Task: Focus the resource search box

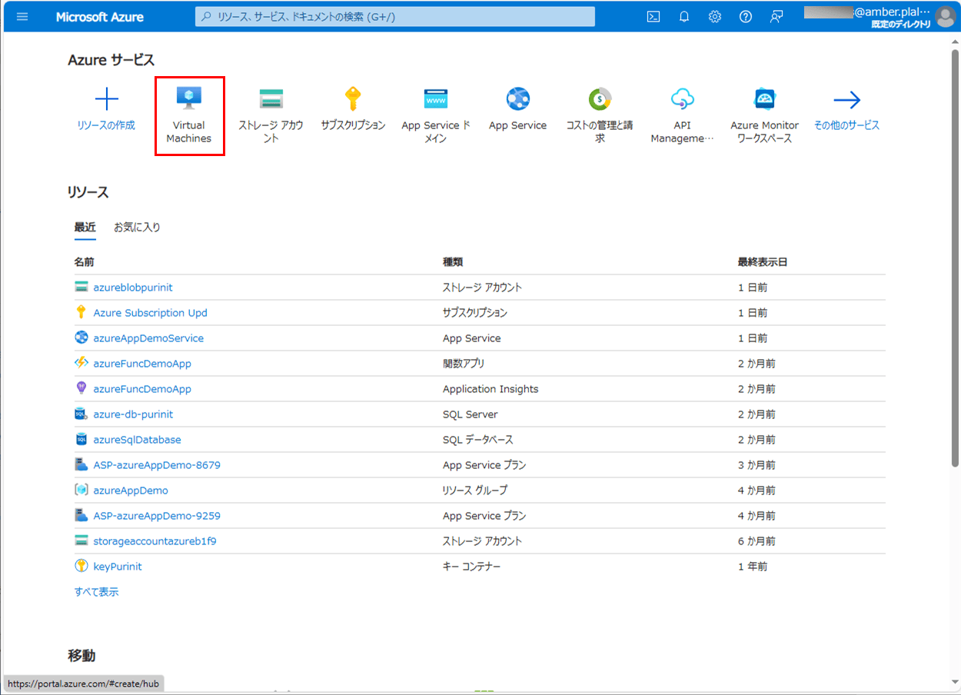Action: [x=395, y=17]
